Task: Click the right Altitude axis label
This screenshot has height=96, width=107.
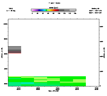Action: tap(104, 53)
